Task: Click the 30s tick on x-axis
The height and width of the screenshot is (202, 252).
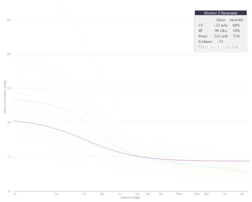Action: [102, 194]
